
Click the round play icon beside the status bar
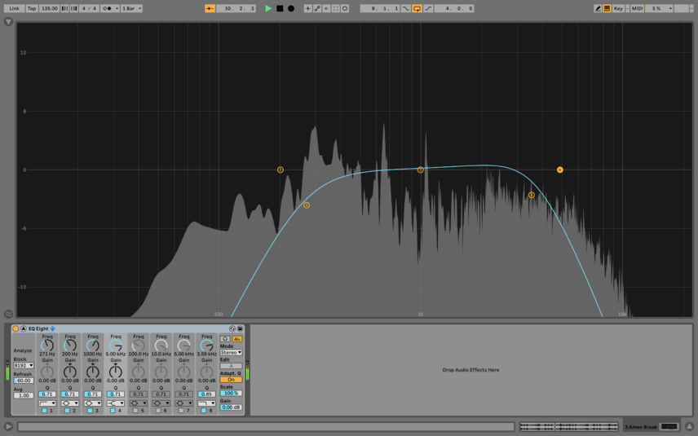click(x=8, y=426)
